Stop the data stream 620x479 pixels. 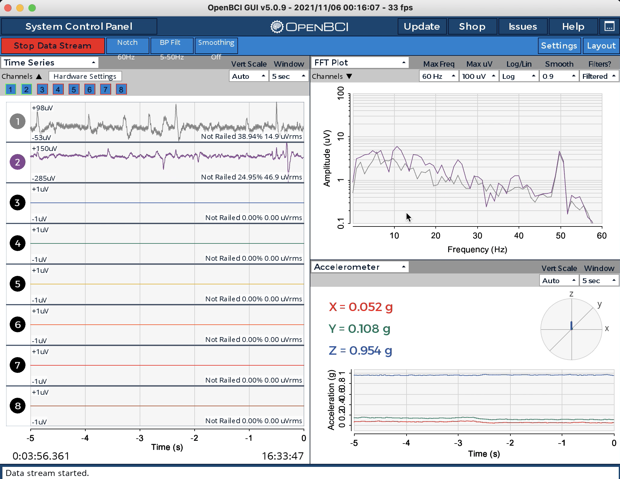pyautogui.click(x=53, y=46)
